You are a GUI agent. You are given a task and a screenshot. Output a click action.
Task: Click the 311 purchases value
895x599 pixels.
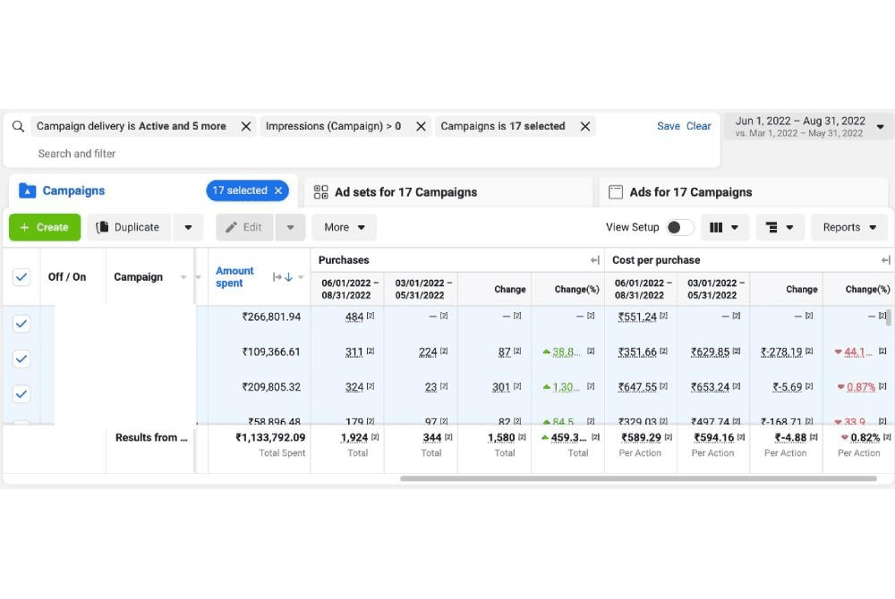pyautogui.click(x=354, y=352)
